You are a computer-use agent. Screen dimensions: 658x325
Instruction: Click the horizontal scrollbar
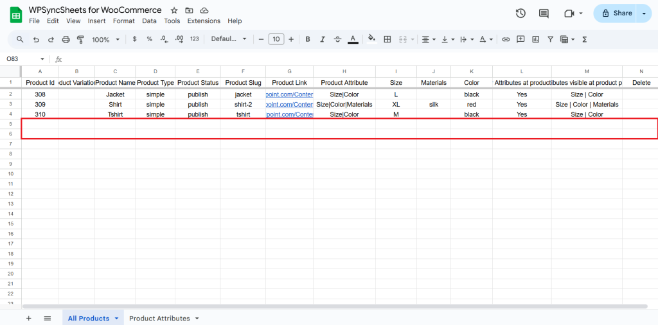[335, 306]
